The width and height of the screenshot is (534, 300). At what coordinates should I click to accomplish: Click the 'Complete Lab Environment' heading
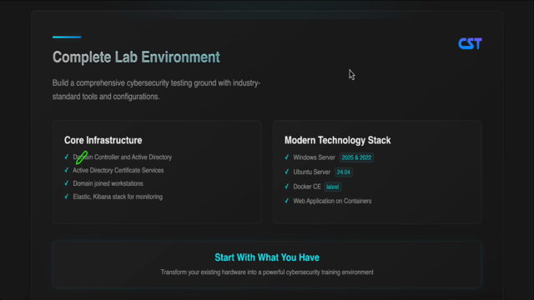[136, 57]
